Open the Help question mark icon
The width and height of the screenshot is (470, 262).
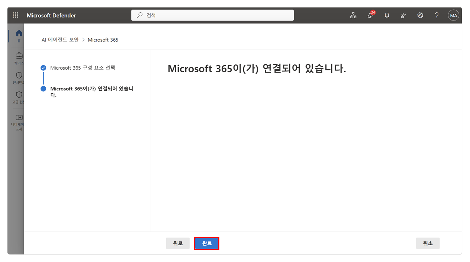[437, 15]
